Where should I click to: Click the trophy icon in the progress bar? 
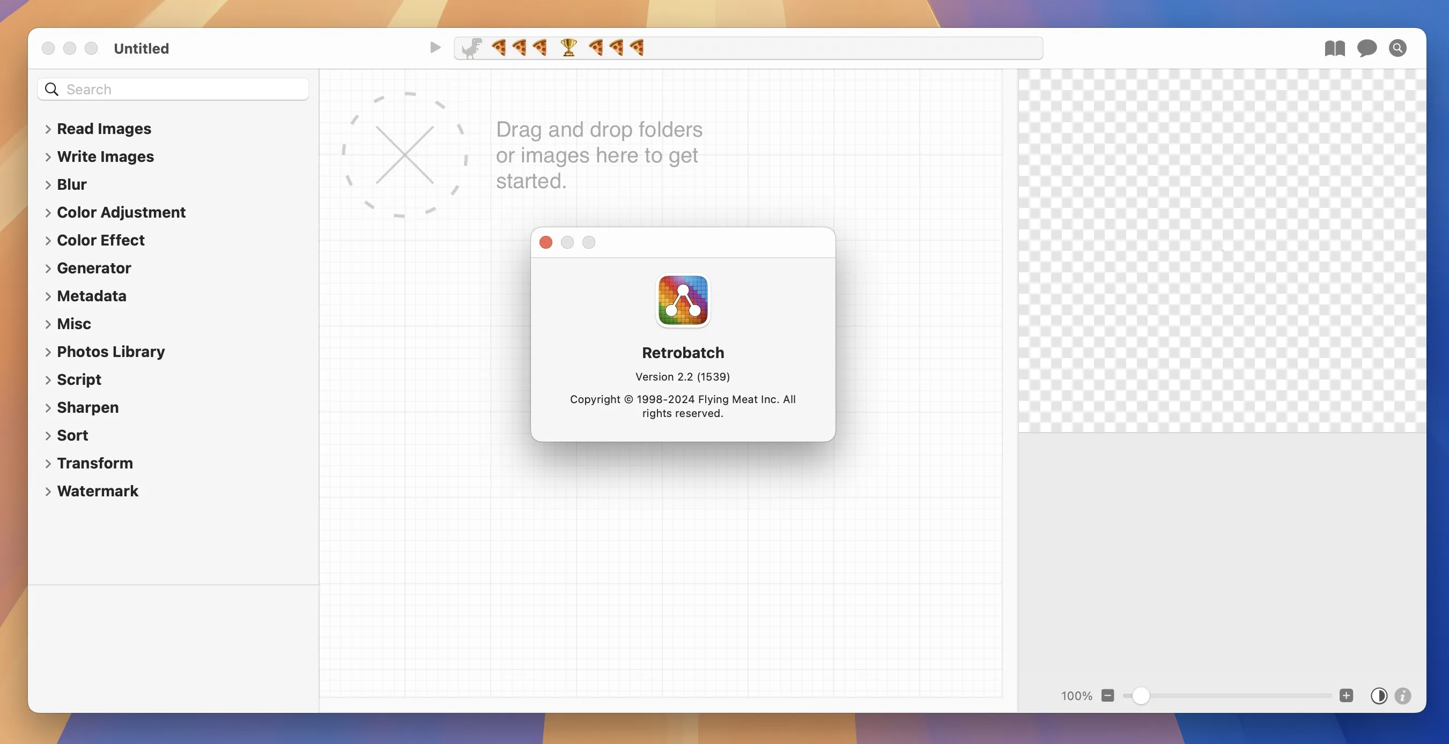click(x=568, y=48)
